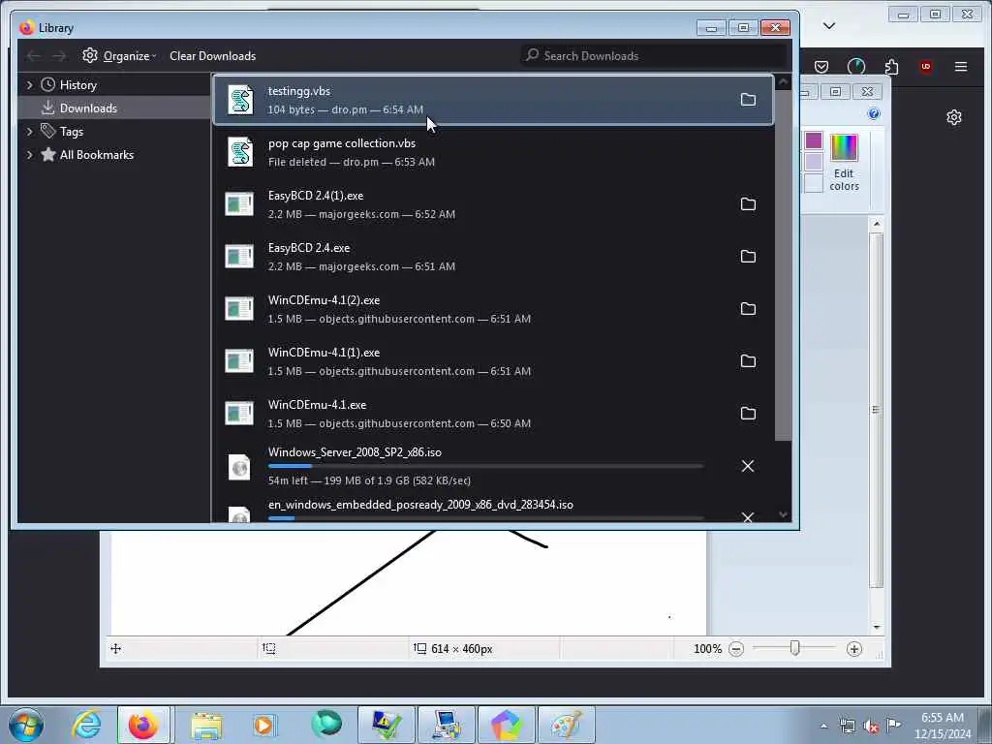Select the WinCDEmu-4.1(1).exe download entry
This screenshot has width=992, height=744.
click(x=493, y=361)
